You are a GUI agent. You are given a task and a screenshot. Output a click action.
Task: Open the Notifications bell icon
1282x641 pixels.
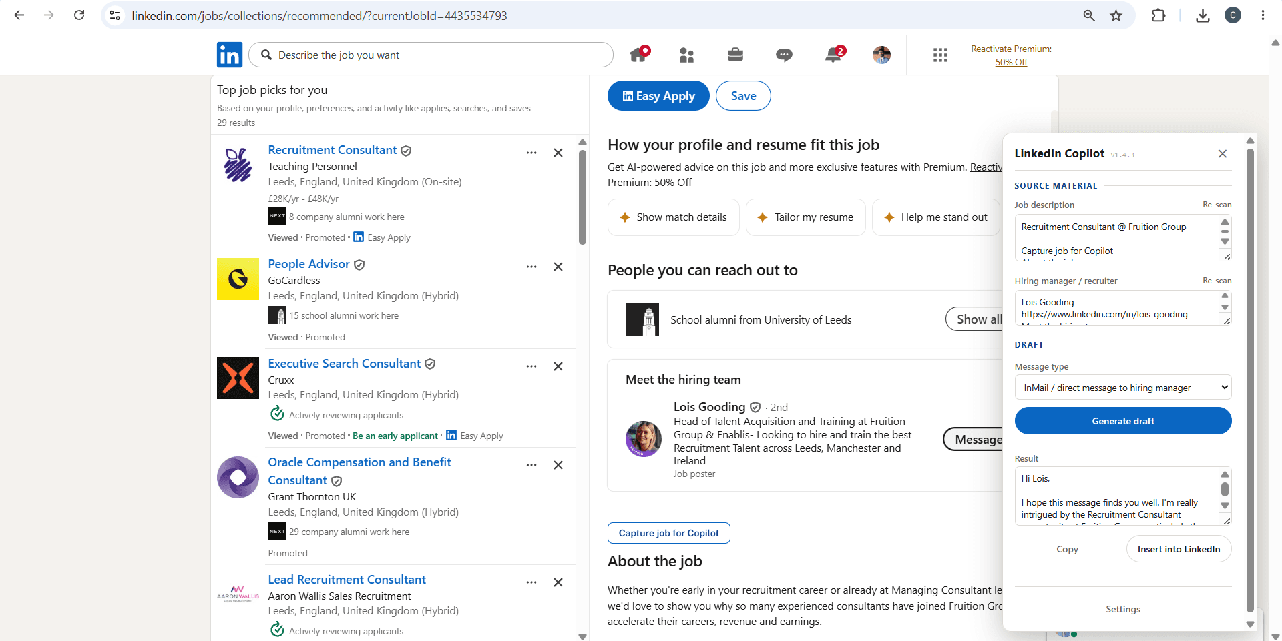coord(834,55)
